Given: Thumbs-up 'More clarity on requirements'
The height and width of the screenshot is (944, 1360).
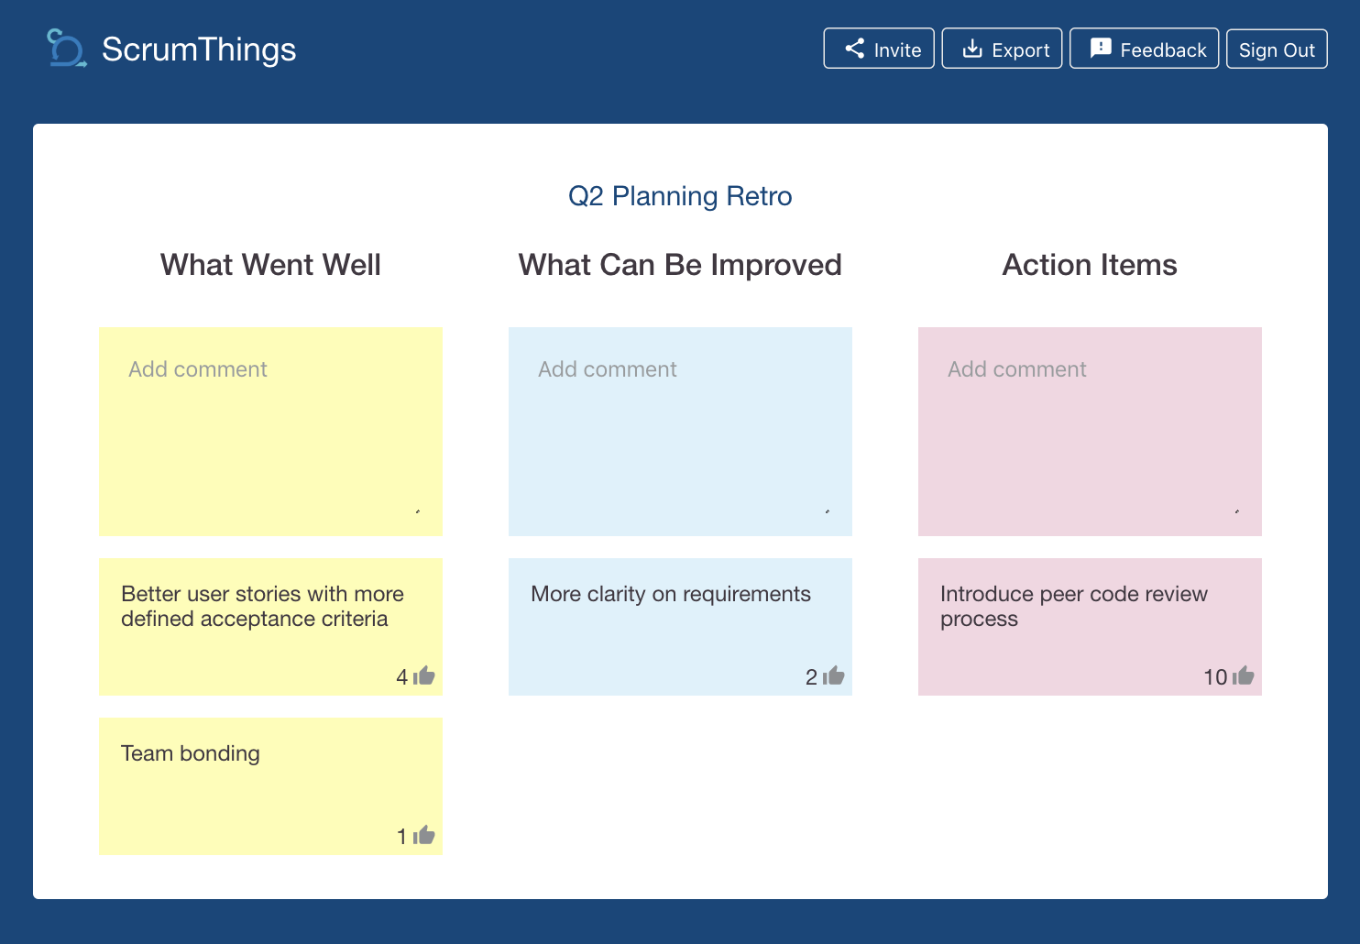Looking at the screenshot, I should [x=833, y=676].
